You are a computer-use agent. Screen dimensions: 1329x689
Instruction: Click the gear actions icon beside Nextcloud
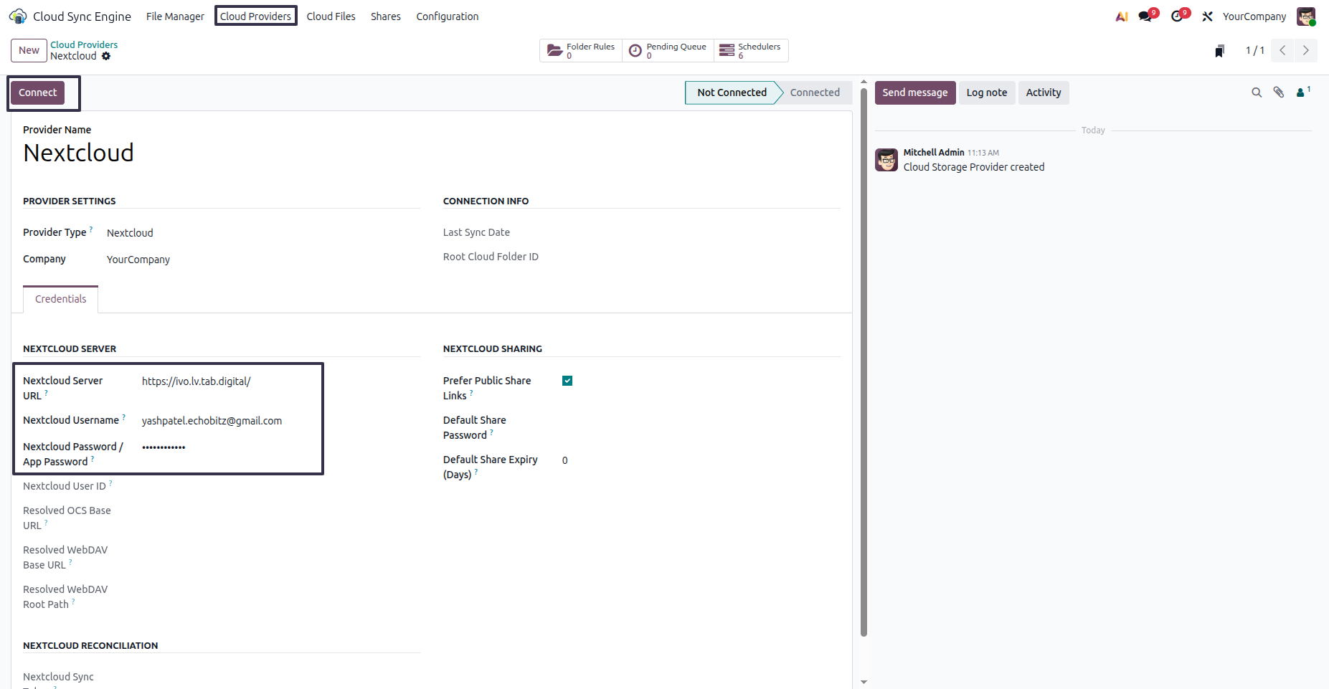[x=106, y=56]
